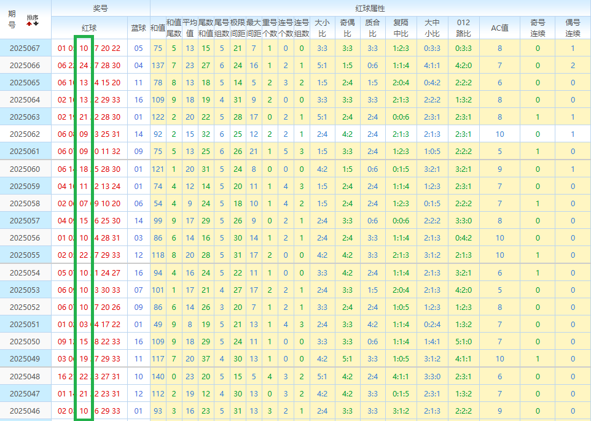The width and height of the screenshot is (591, 421).
Task: Click the 奖号 group header
Action: [101, 8]
